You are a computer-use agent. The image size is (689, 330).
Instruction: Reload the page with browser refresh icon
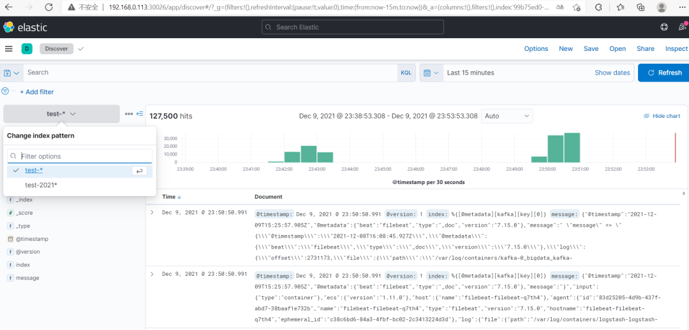pos(48,8)
